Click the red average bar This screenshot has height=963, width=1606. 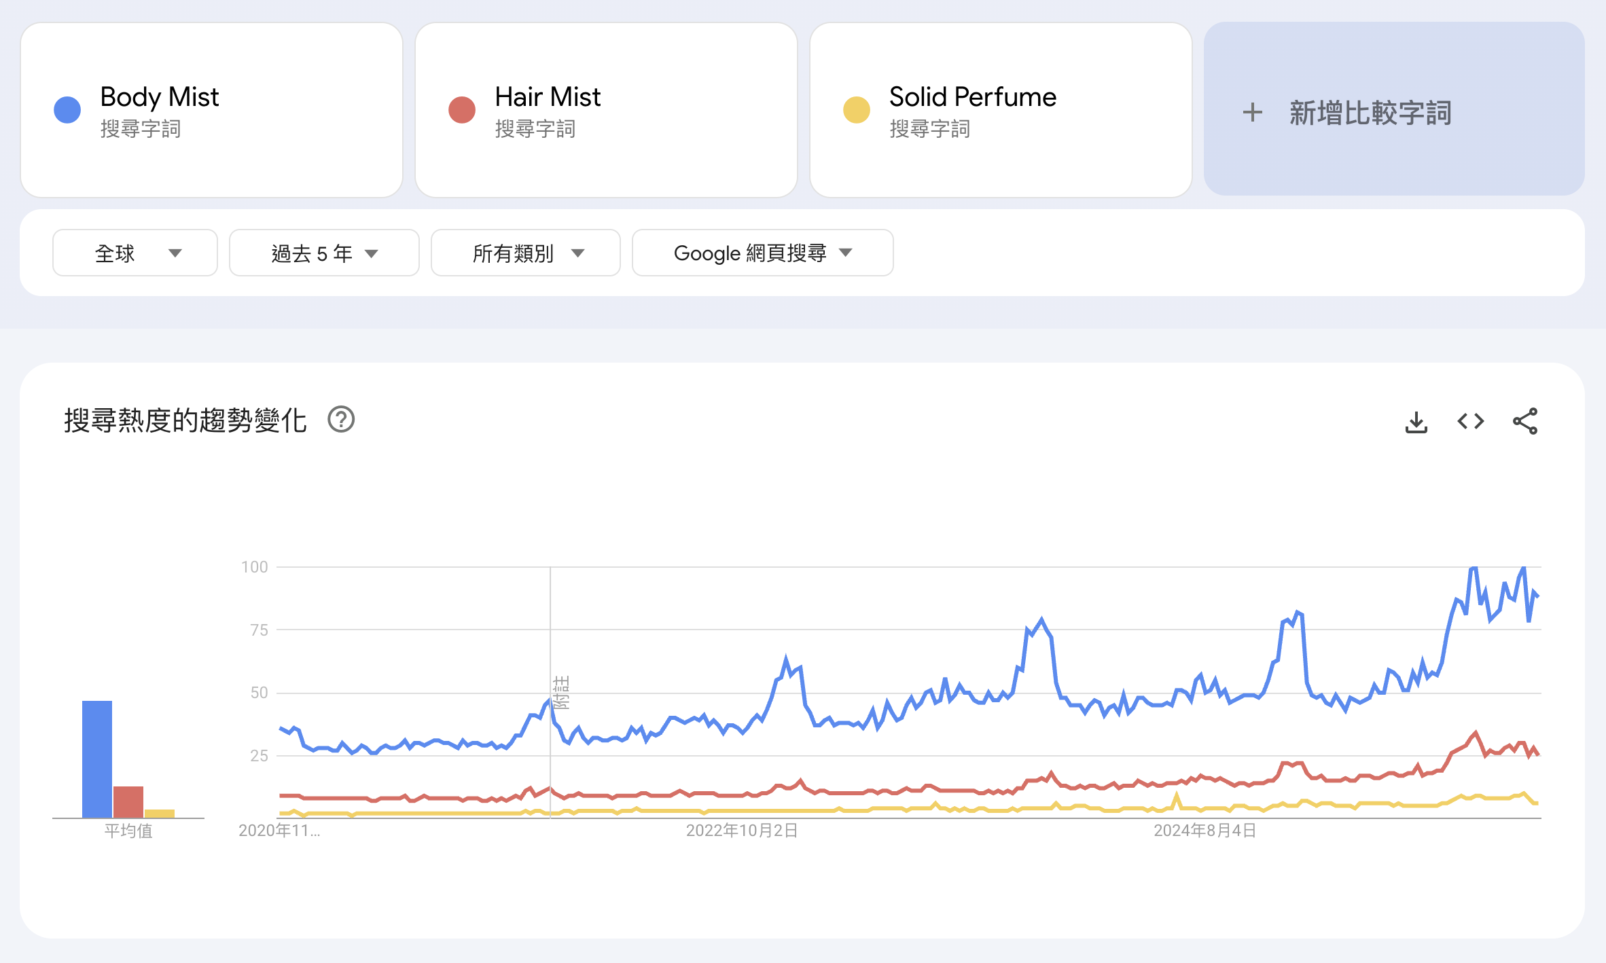pos(128,801)
